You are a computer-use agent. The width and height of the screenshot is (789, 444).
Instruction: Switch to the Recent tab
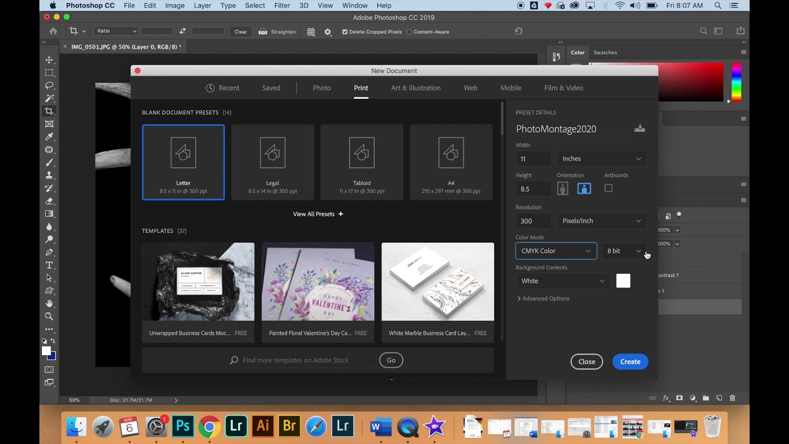click(223, 88)
